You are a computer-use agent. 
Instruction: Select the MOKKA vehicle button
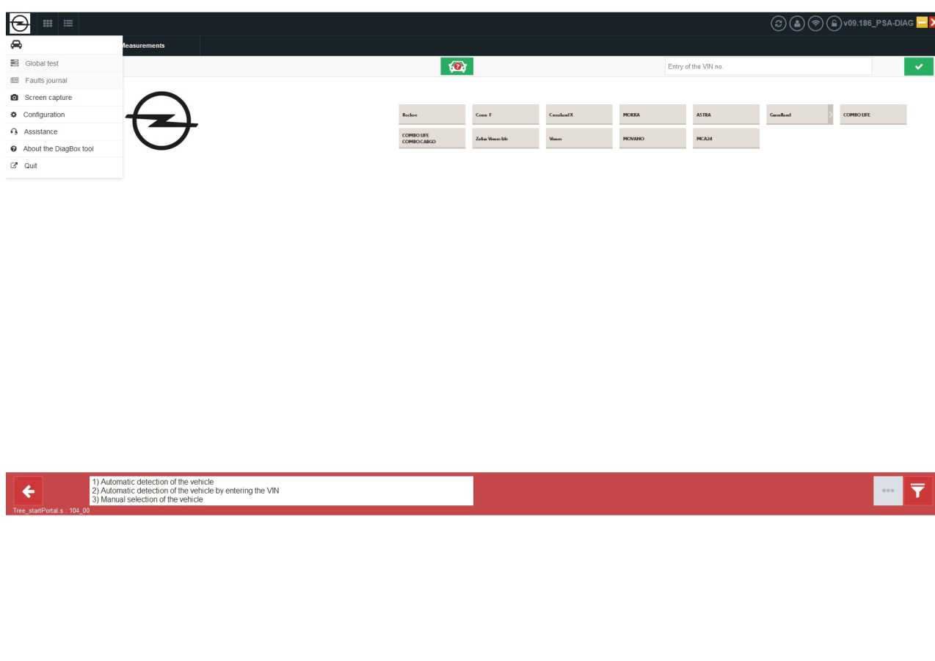[x=652, y=115]
